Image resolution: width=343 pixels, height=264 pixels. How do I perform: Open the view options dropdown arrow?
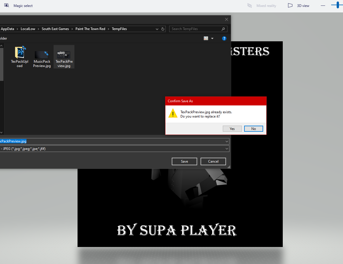(212, 38)
